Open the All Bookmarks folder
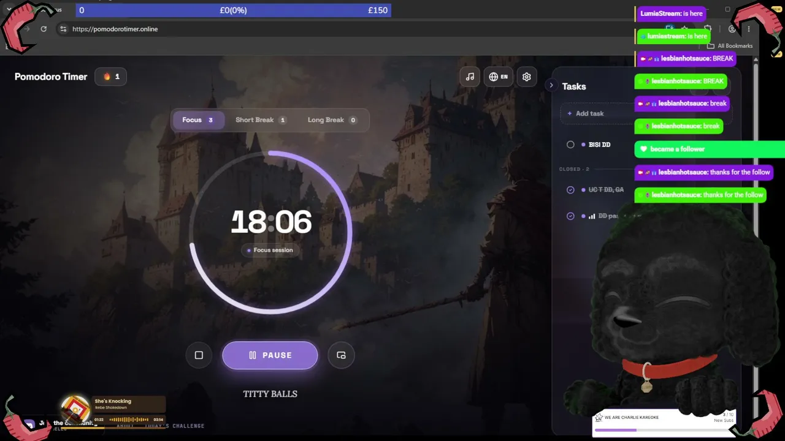This screenshot has width=785, height=441. pyautogui.click(x=730, y=46)
